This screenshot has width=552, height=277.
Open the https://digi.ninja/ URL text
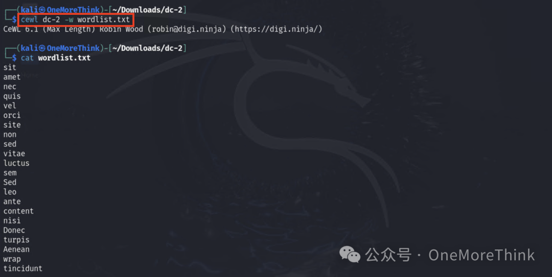point(277,29)
